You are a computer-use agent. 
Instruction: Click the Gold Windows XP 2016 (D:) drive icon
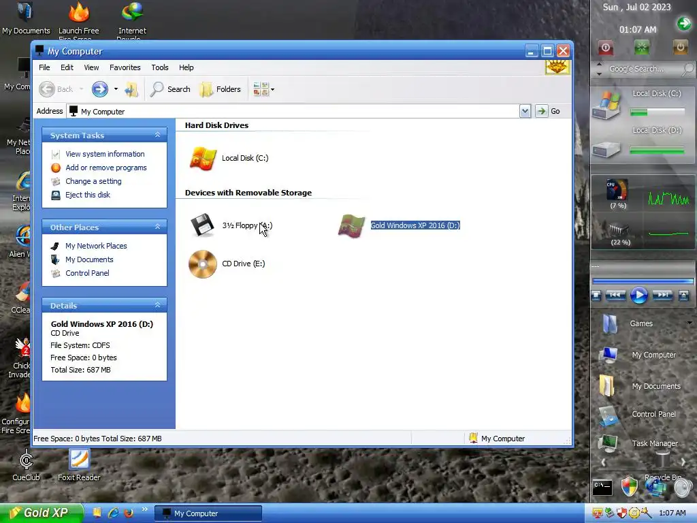(x=351, y=226)
